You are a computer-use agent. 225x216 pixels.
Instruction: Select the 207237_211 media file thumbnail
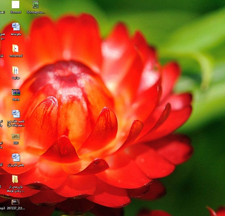(x=16, y=202)
